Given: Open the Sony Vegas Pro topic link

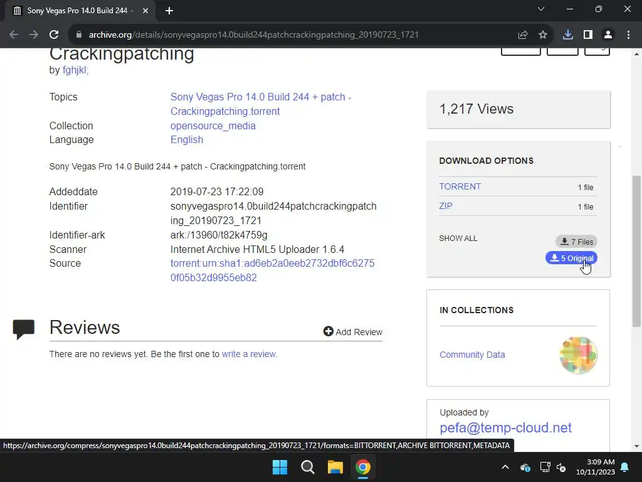Looking at the screenshot, I should pyautogui.click(x=261, y=104).
